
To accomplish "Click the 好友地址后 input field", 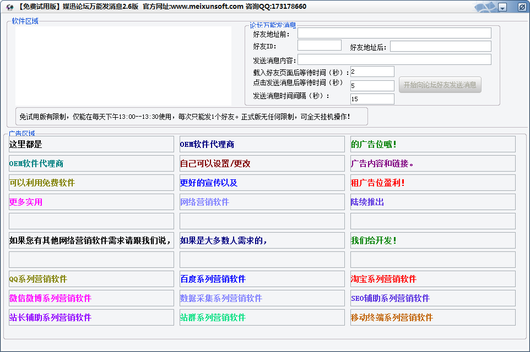I will coord(440,47).
